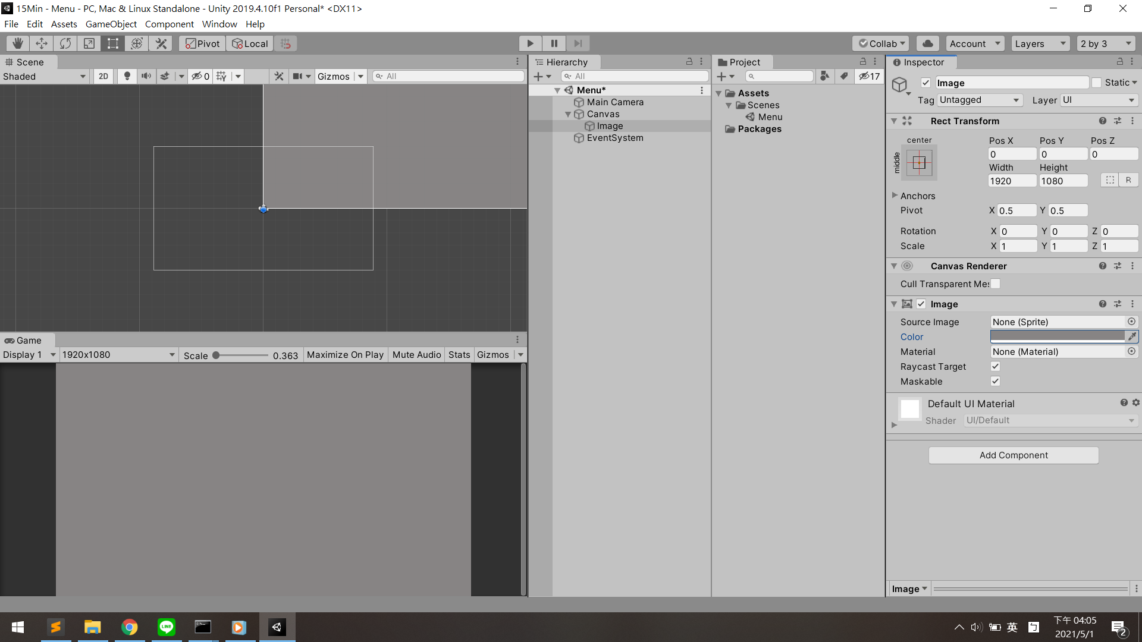Open the cloud services panel
The width and height of the screenshot is (1142, 642).
tap(927, 43)
